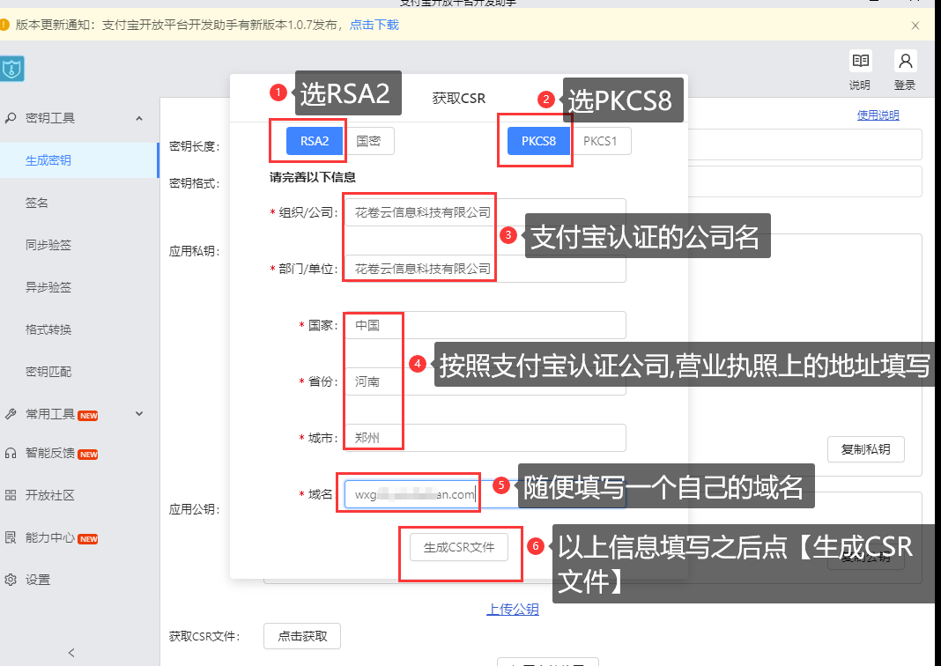The width and height of the screenshot is (941, 666).
Task: Click the 登录 user icon
Action: tap(905, 61)
